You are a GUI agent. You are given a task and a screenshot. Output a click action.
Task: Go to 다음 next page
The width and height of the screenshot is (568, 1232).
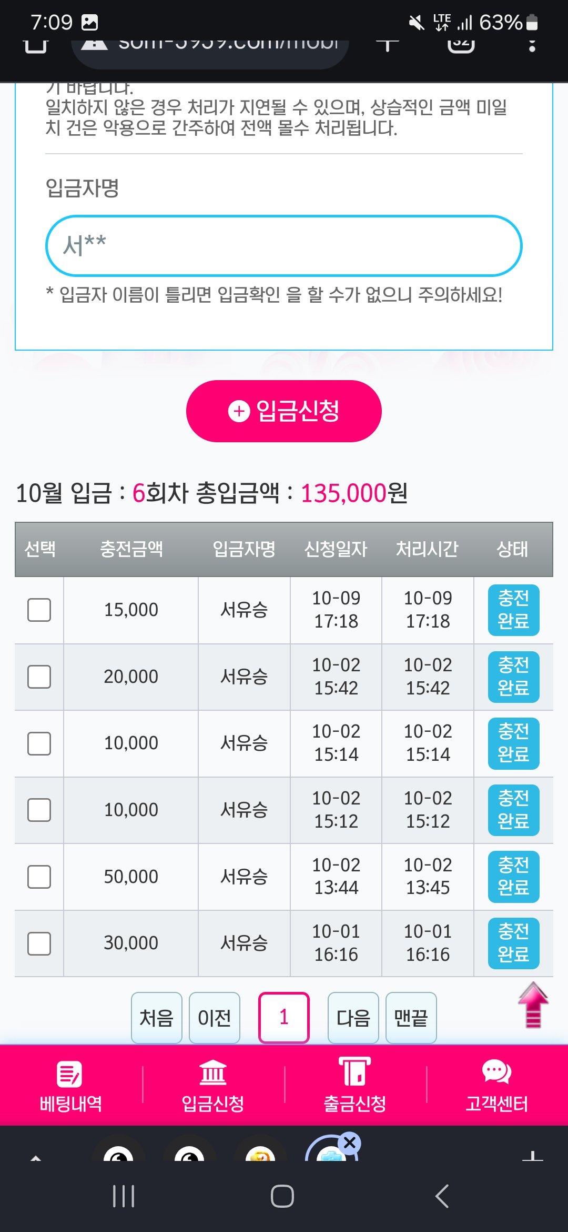353,1017
